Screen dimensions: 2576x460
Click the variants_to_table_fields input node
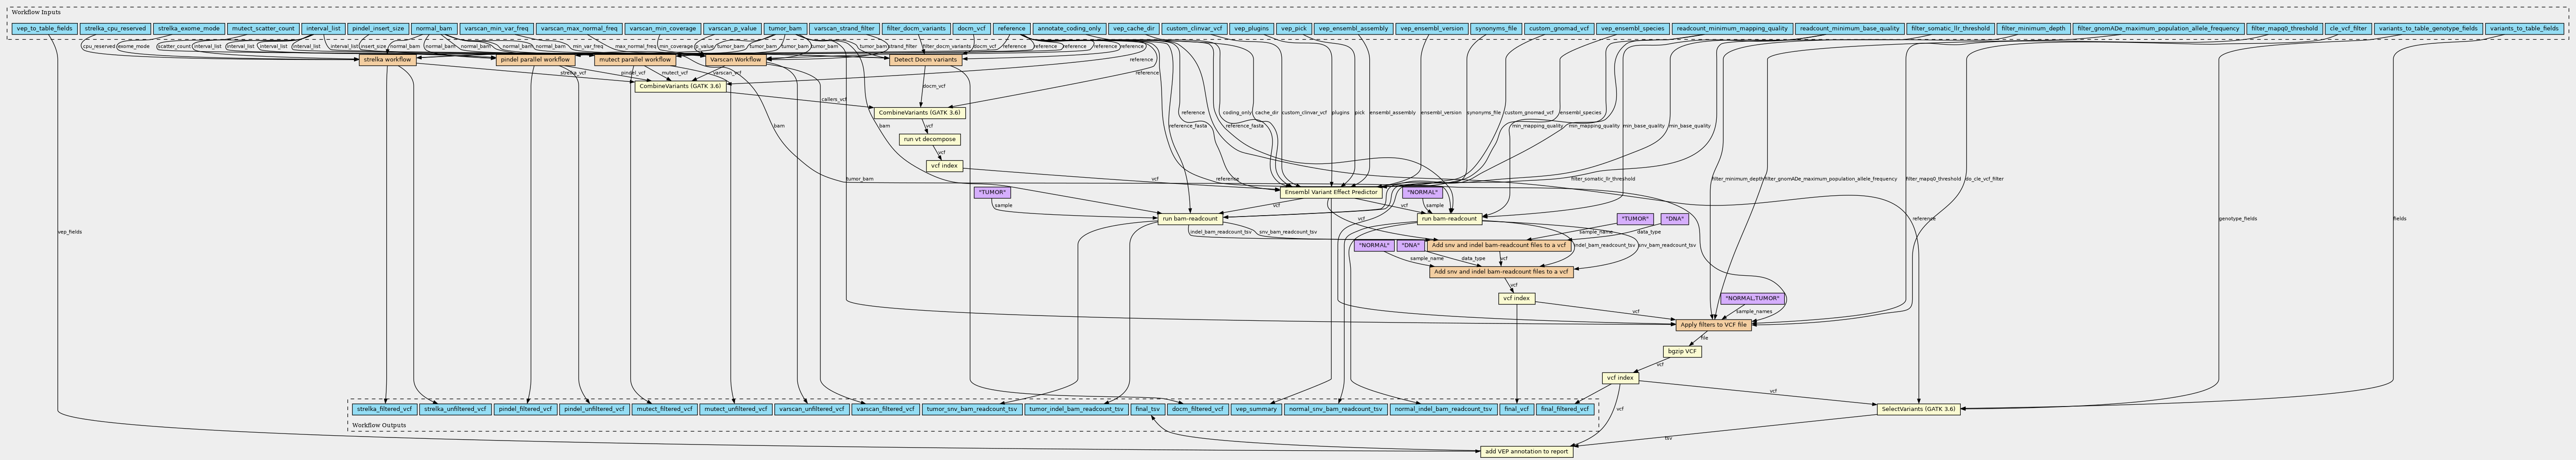pyautogui.click(x=2523, y=29)
